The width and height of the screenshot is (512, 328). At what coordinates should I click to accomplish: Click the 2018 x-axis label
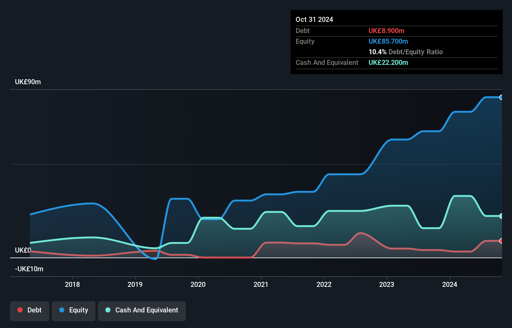[x=72, y=284]
